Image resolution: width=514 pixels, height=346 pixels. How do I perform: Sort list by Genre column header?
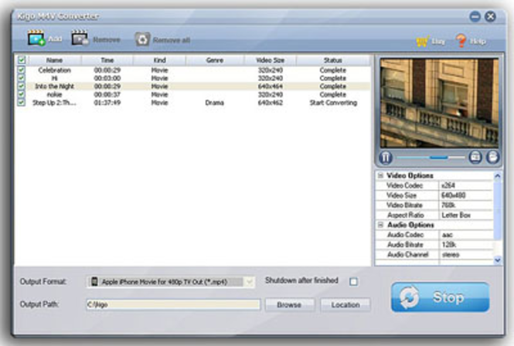click(x=215, y=60)
